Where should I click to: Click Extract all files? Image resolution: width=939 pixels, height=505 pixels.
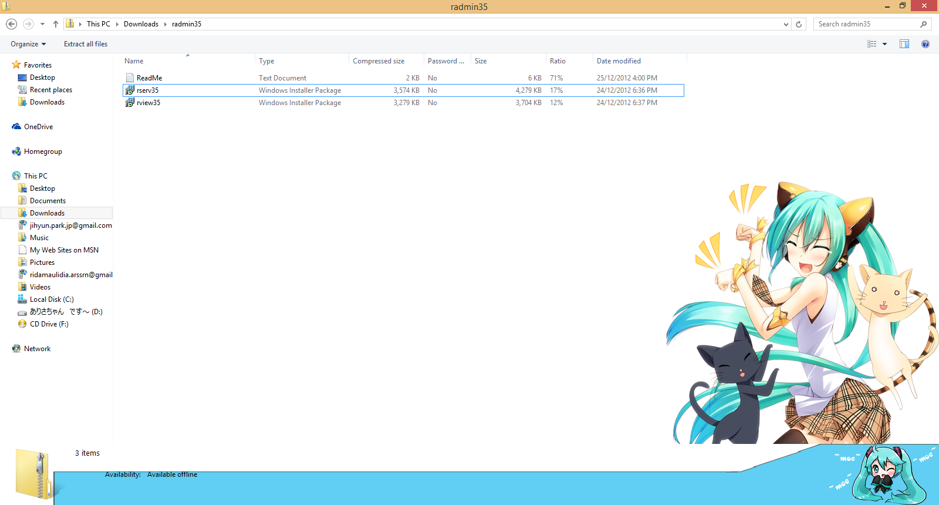86,44
